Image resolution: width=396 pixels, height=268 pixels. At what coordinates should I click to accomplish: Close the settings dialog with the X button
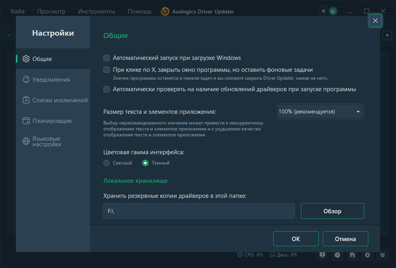coord(375,21)
